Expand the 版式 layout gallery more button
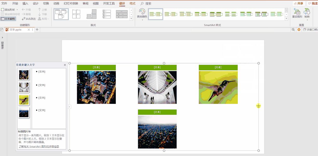Screen dimensions: 318x156 pyautogui.click(x=131, y=18)
